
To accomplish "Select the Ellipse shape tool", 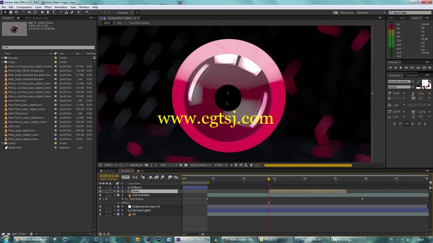I will pos(42,12).
